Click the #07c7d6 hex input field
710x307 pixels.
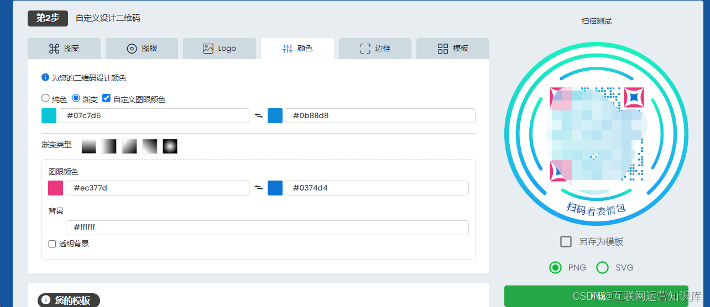[x=154, y=115]
